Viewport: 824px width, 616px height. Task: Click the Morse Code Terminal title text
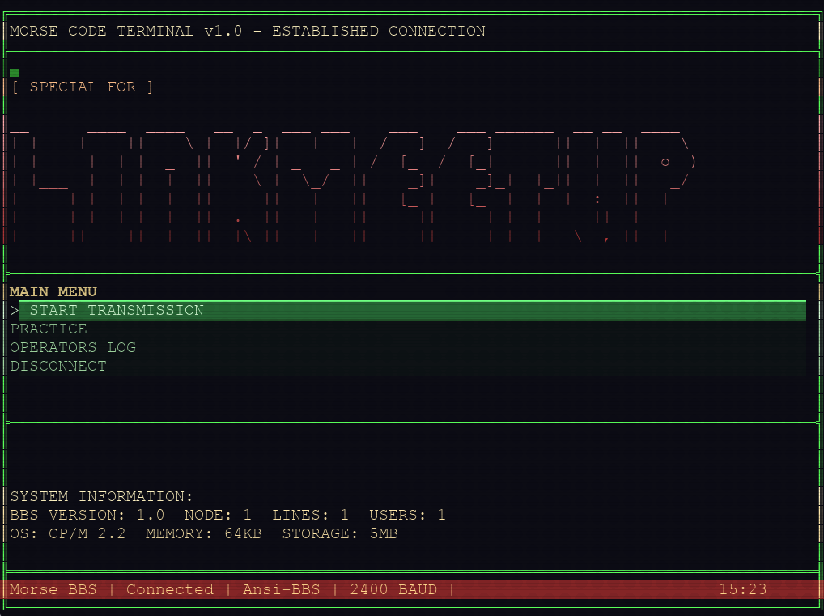tap(248, 32)
